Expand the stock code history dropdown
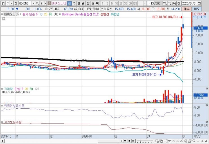Image resolution: width=209 pixels, height=144 pixels. click(x=33, y=3)
